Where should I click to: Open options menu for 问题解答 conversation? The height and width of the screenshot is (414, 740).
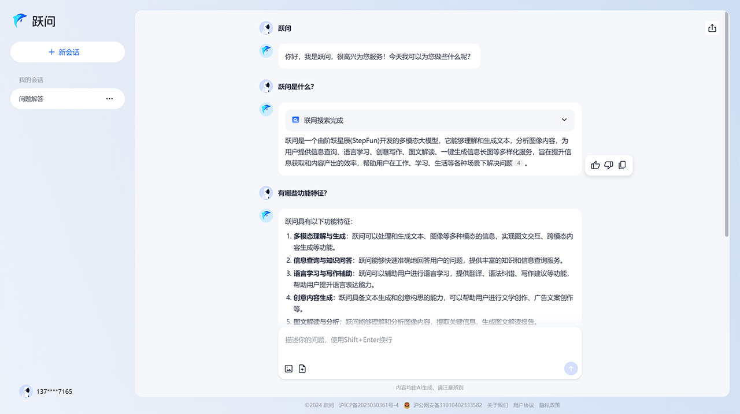(x=109, y=98)
